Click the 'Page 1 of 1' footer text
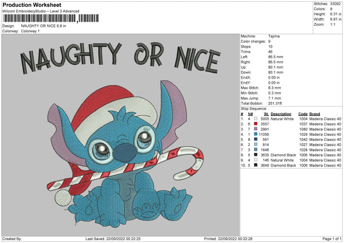 point(332,238)
